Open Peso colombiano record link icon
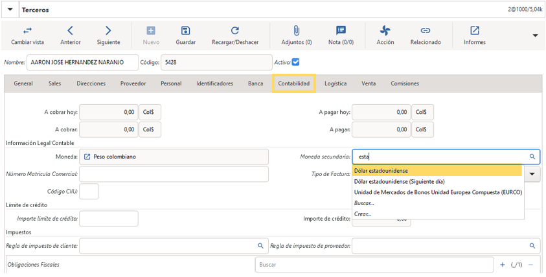This screenshot has width=546, height=277. tap(87, 157)
